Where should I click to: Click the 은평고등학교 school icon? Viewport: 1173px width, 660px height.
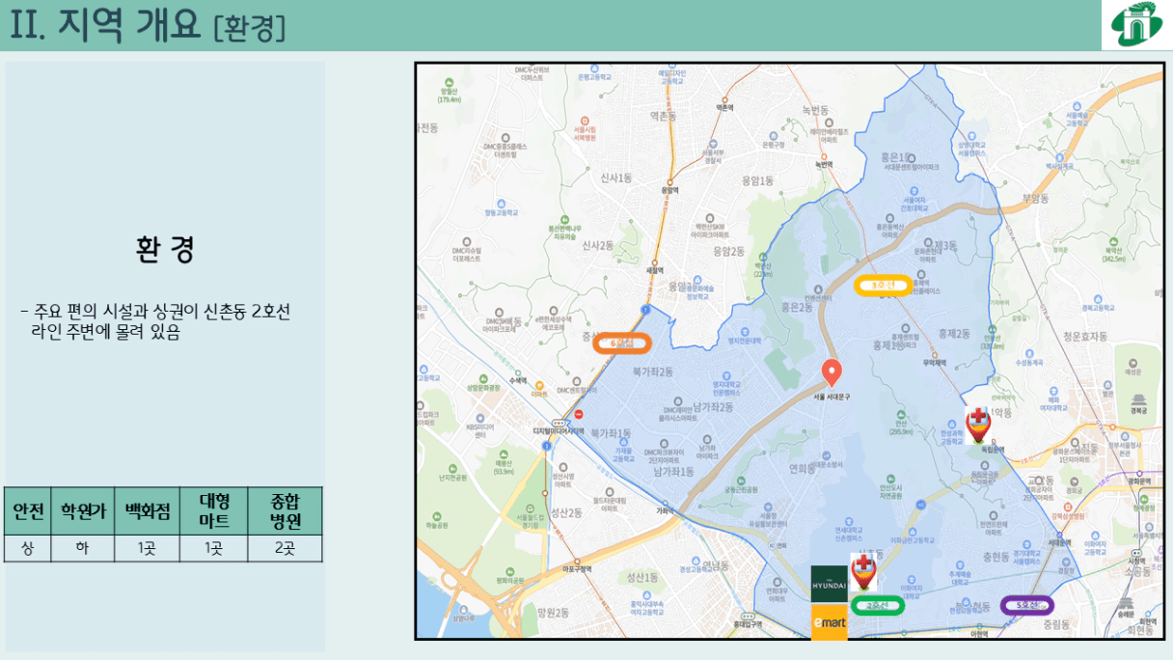[594, 69]
